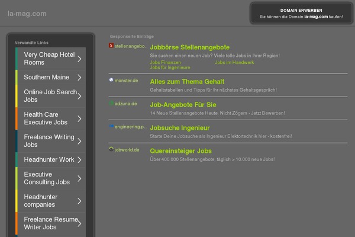This screenshot has width=355, height=237.
Task: Open the Very Cheap Hotel Rooms link
Action: [x=50, y=59]
